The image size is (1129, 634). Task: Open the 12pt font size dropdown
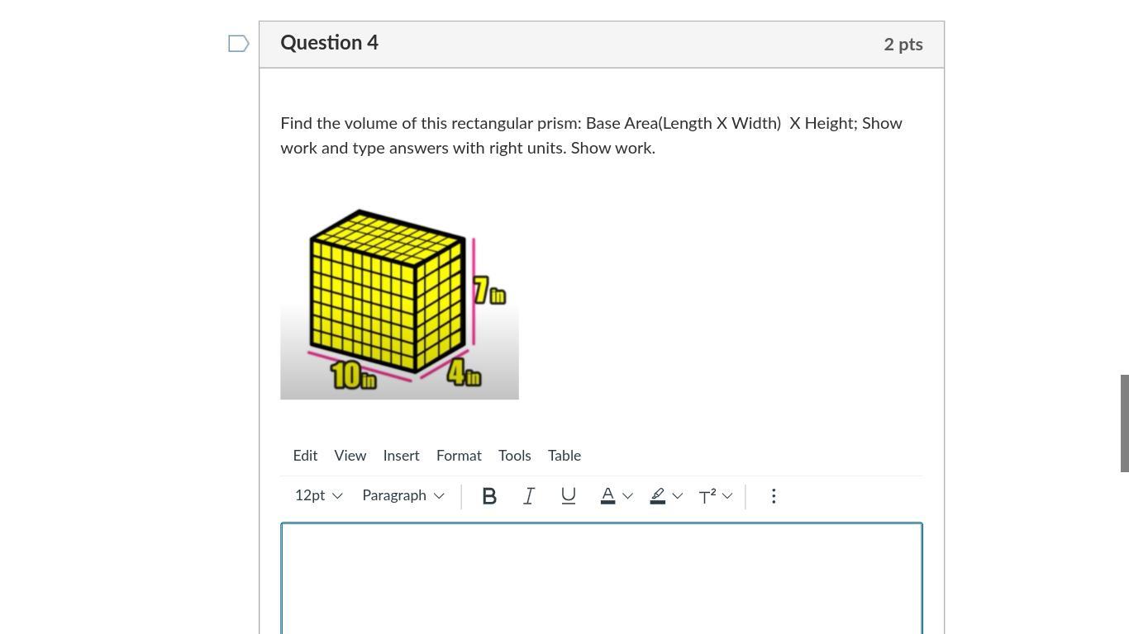click(318, 496)
